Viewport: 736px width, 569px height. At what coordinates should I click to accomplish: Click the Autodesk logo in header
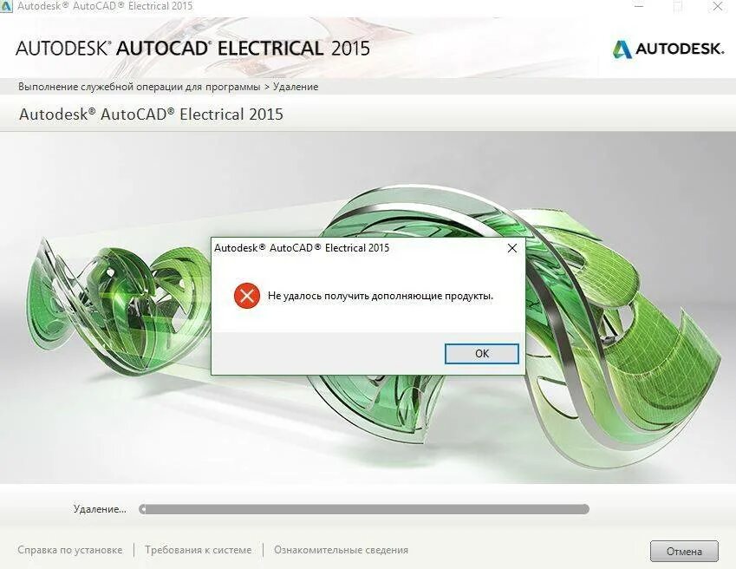pyautogui.click(x=668, y=49)
